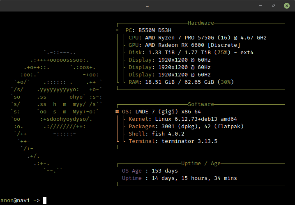Click the 'Disk' label
This screenshot has width=295, height=205.
tap(135, 53)
